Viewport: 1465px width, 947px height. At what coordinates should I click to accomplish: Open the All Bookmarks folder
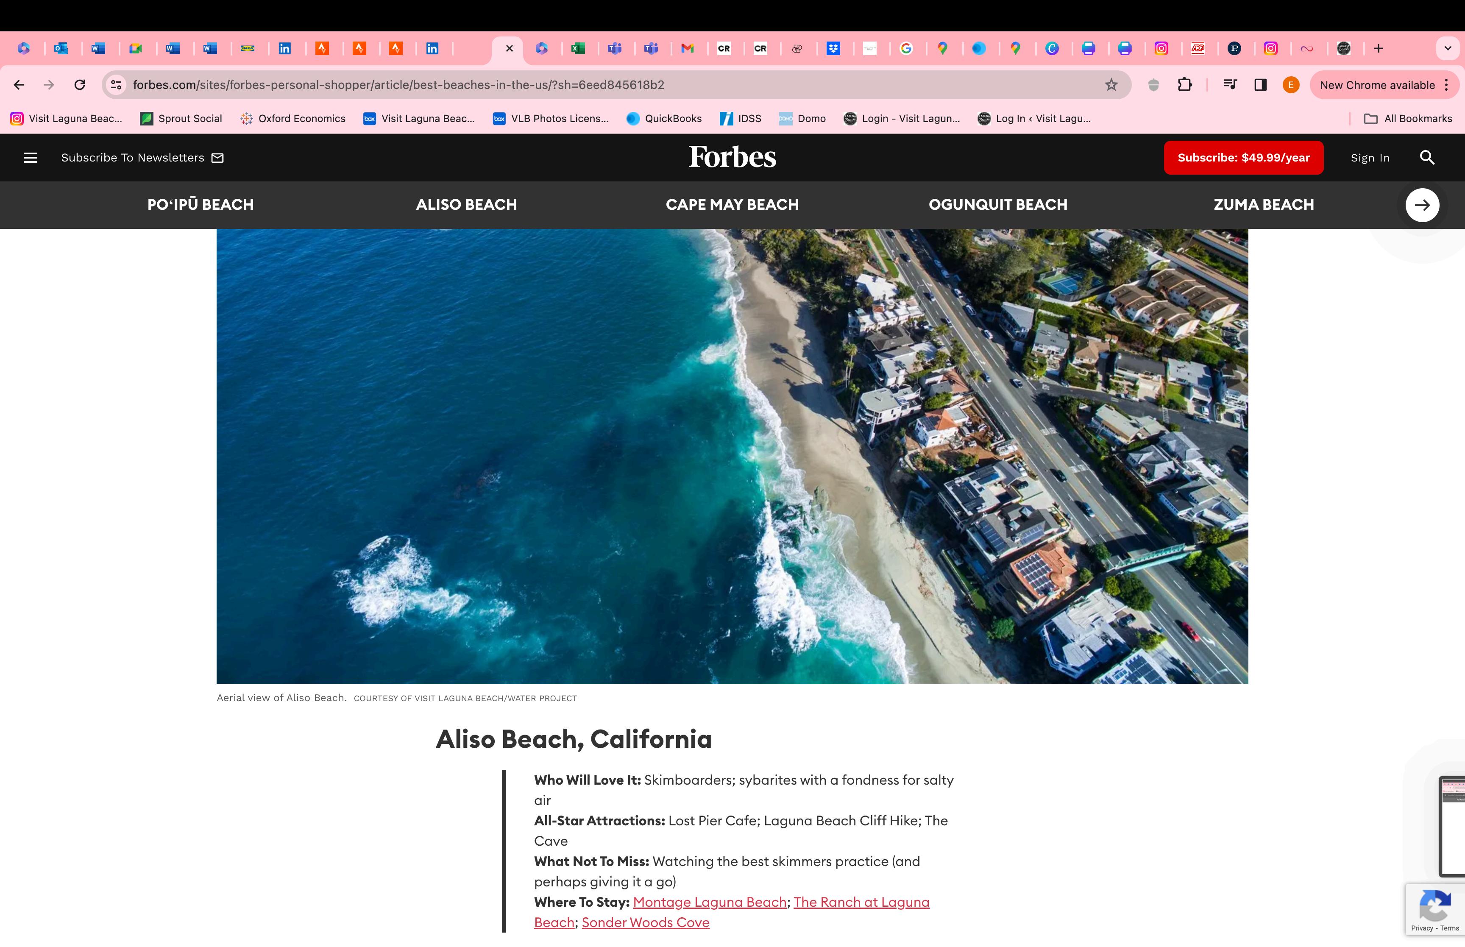click(1408, 119)
